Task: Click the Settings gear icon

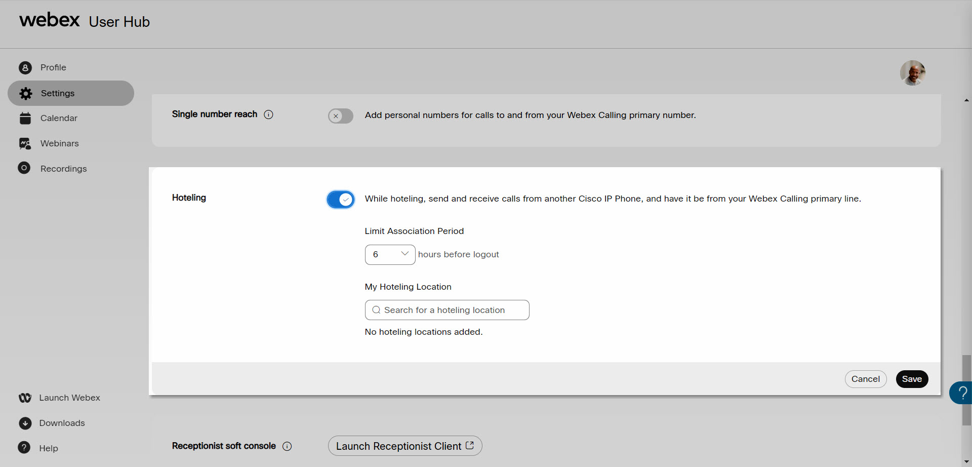Action: click(26, 93)
